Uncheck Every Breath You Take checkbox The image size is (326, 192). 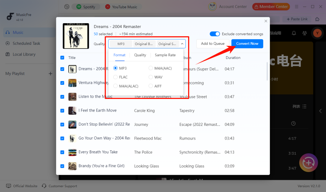point(62,152)
